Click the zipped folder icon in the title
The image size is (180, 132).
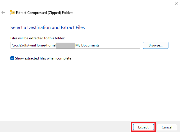12,13
